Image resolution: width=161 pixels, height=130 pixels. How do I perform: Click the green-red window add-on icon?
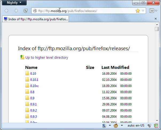(156, 126)
